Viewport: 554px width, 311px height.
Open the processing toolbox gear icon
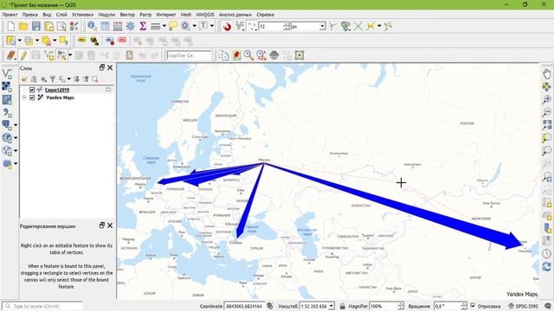pos(131,27)
